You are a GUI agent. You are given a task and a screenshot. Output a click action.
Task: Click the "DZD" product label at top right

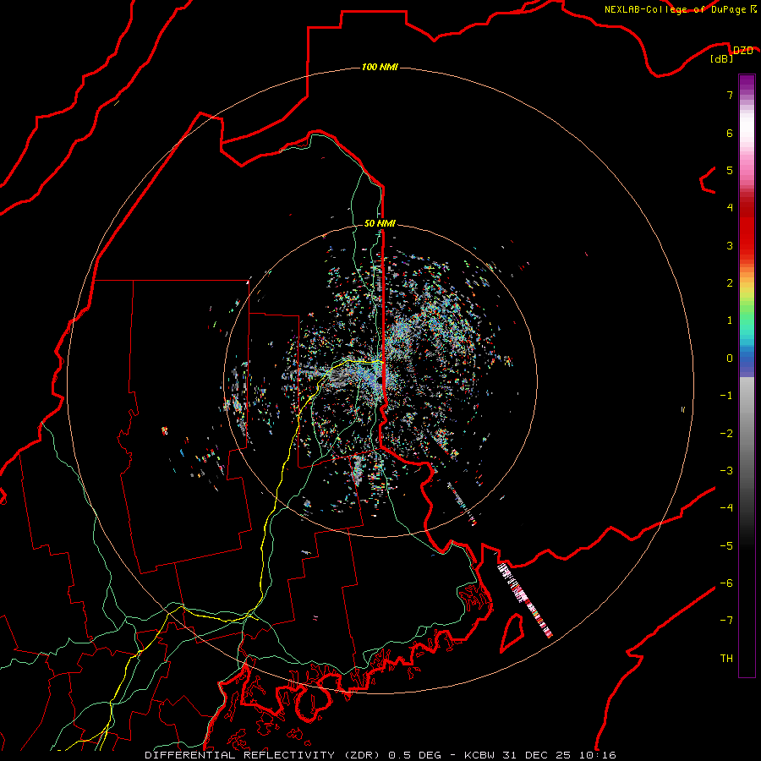point(743,50)
